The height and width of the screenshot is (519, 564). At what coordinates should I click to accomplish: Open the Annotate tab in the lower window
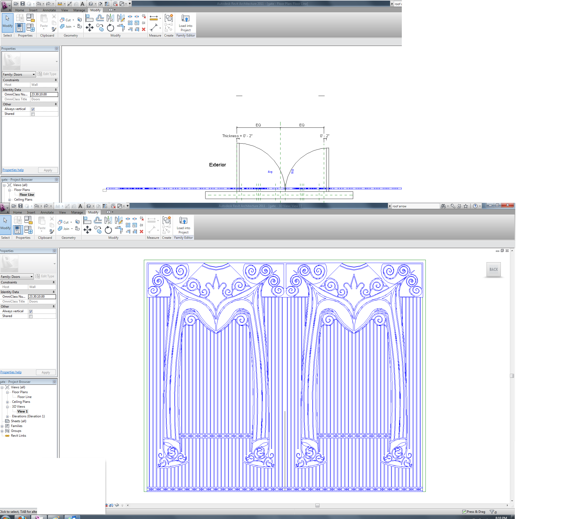click(47, 212)
